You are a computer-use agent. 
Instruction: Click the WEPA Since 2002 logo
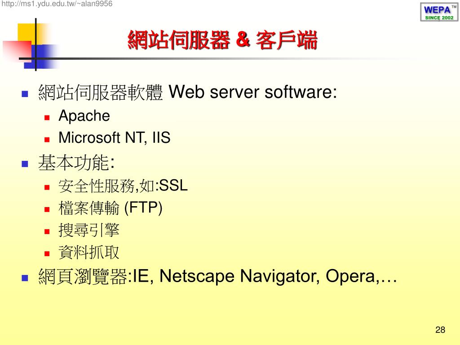(x=439, y=12)
